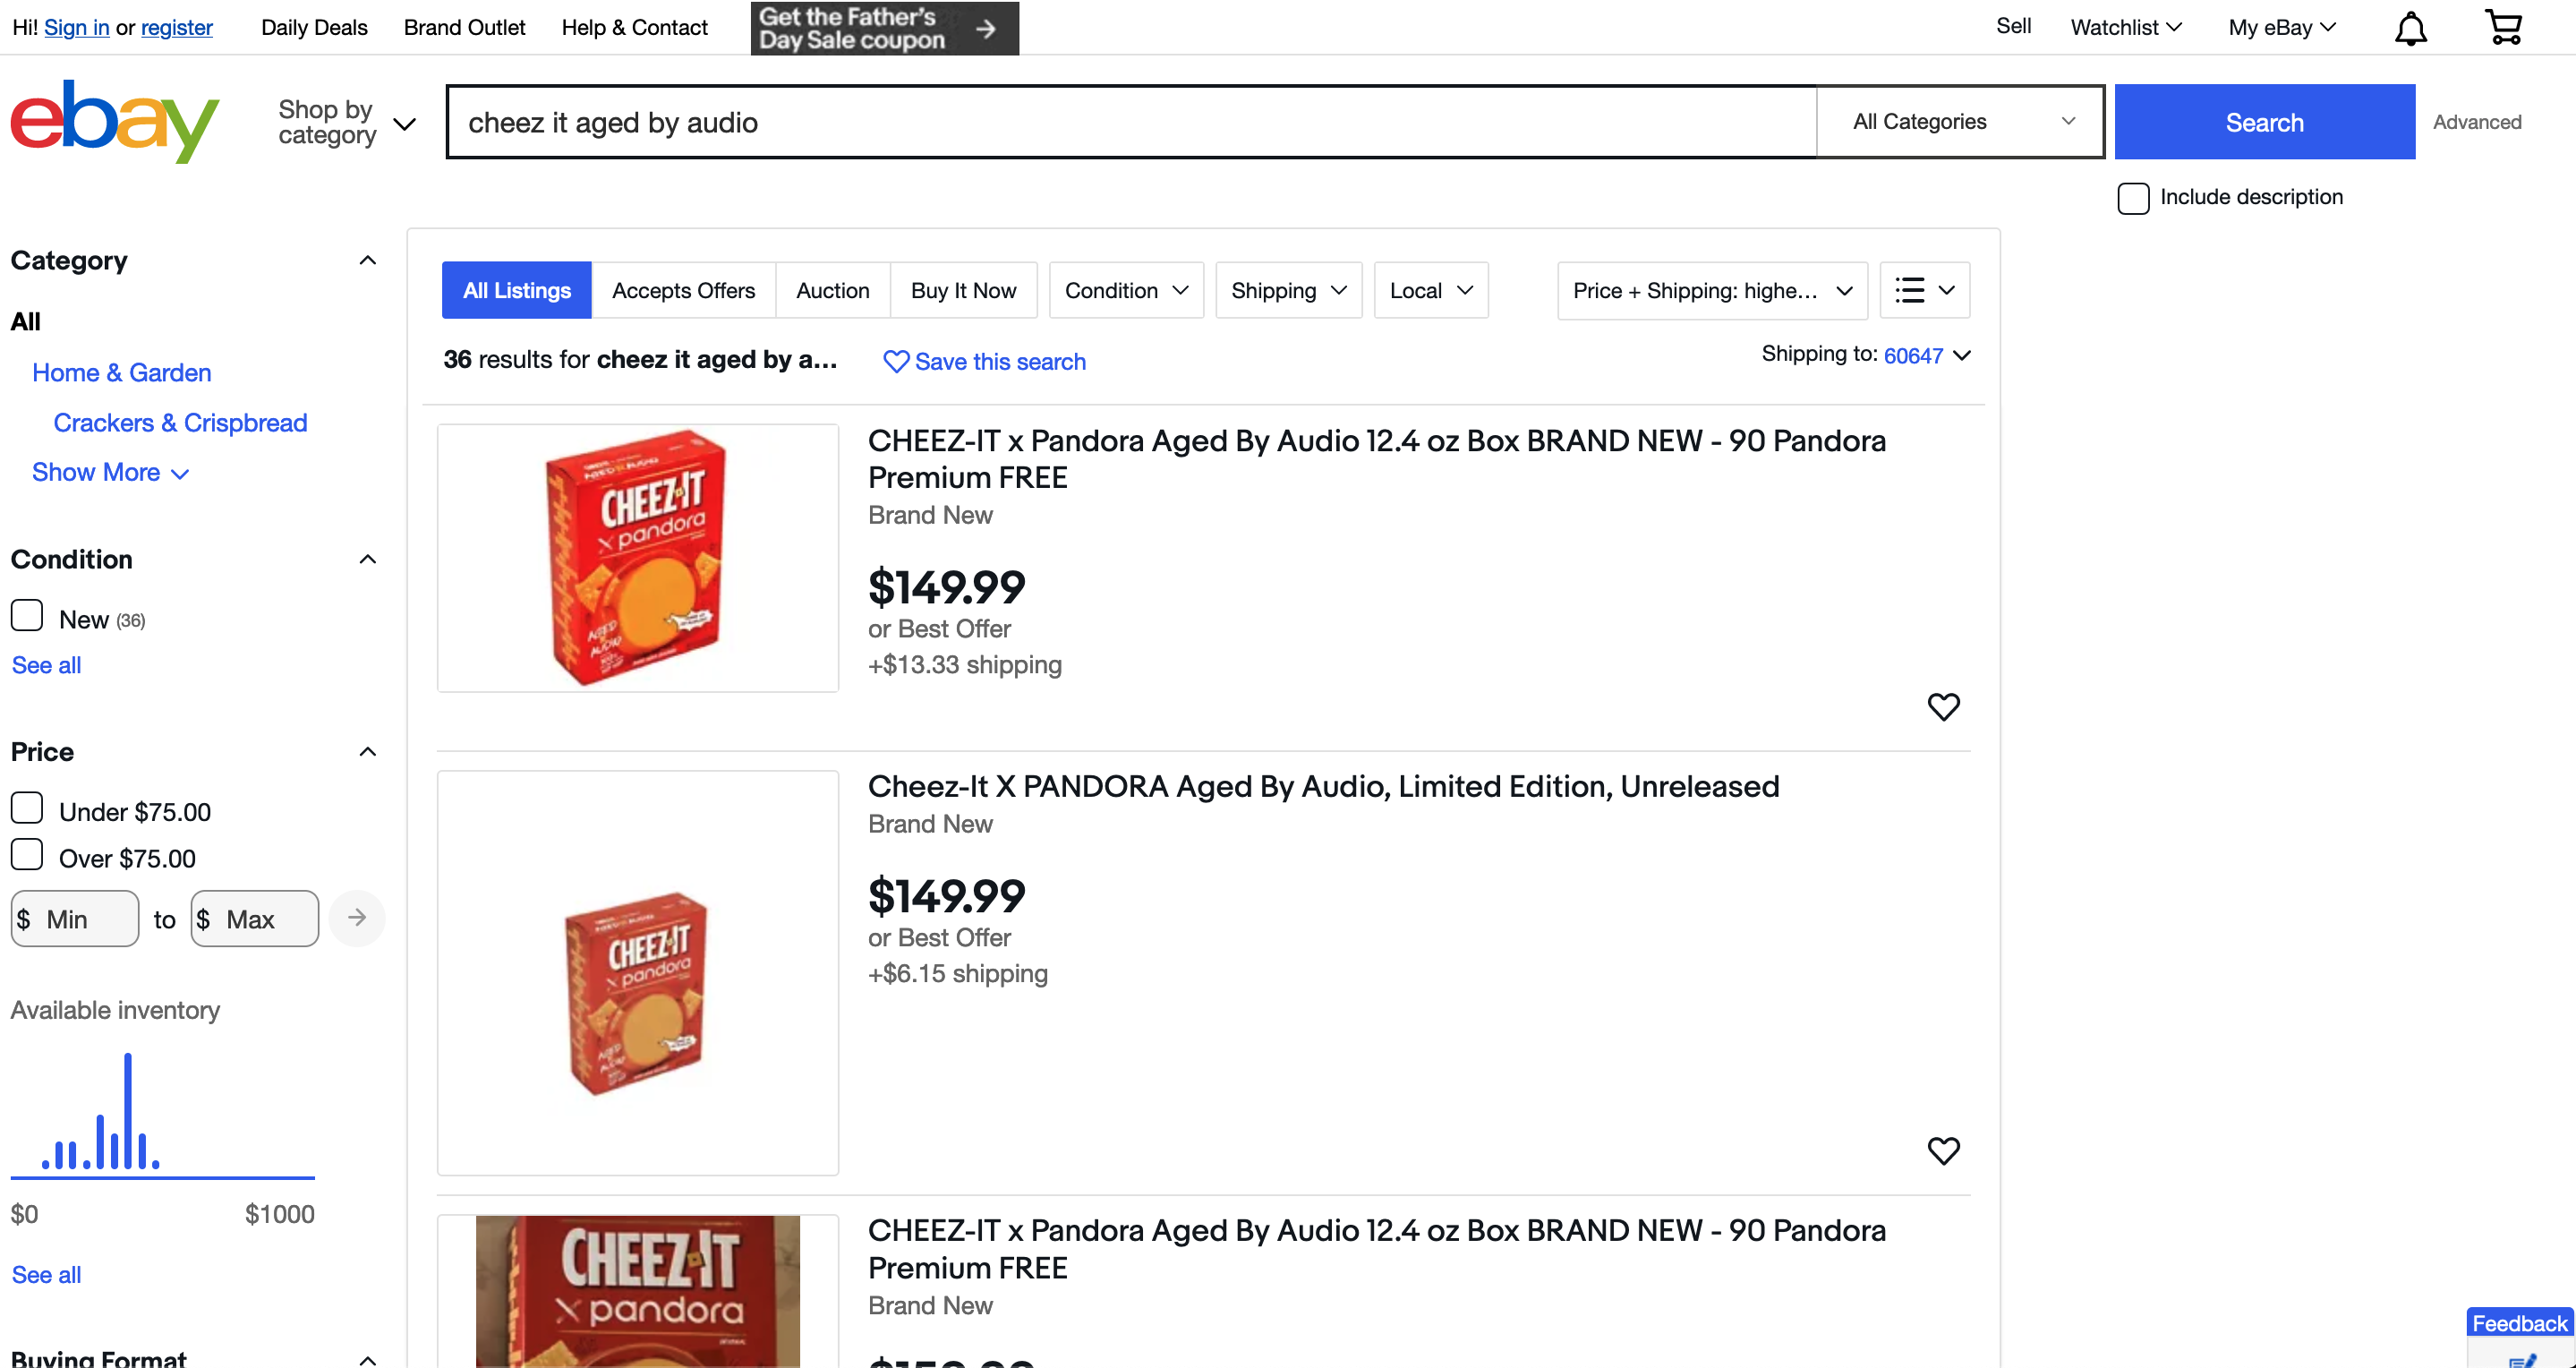Check the New condition filter

click(27, 616)
